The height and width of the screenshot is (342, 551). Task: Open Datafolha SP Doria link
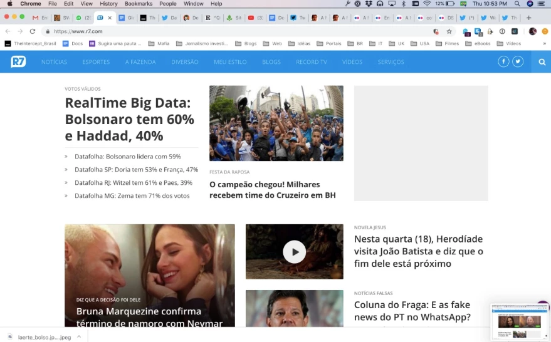136,170
